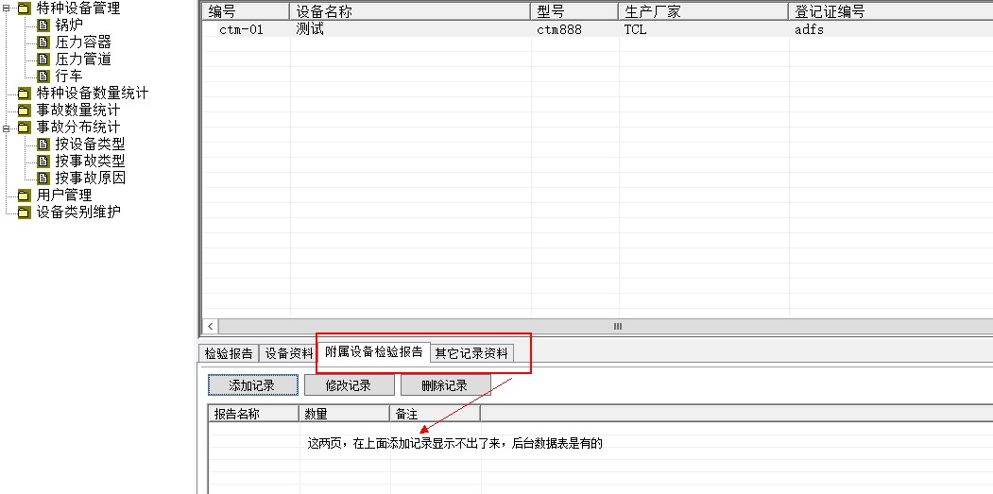Click the document icon beside 按事故原因

[x=43, y=179]
